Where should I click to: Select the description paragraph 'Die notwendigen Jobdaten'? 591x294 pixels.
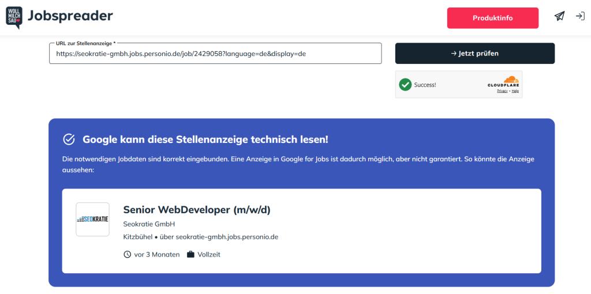pyautogui.click(x=298, y=164)
